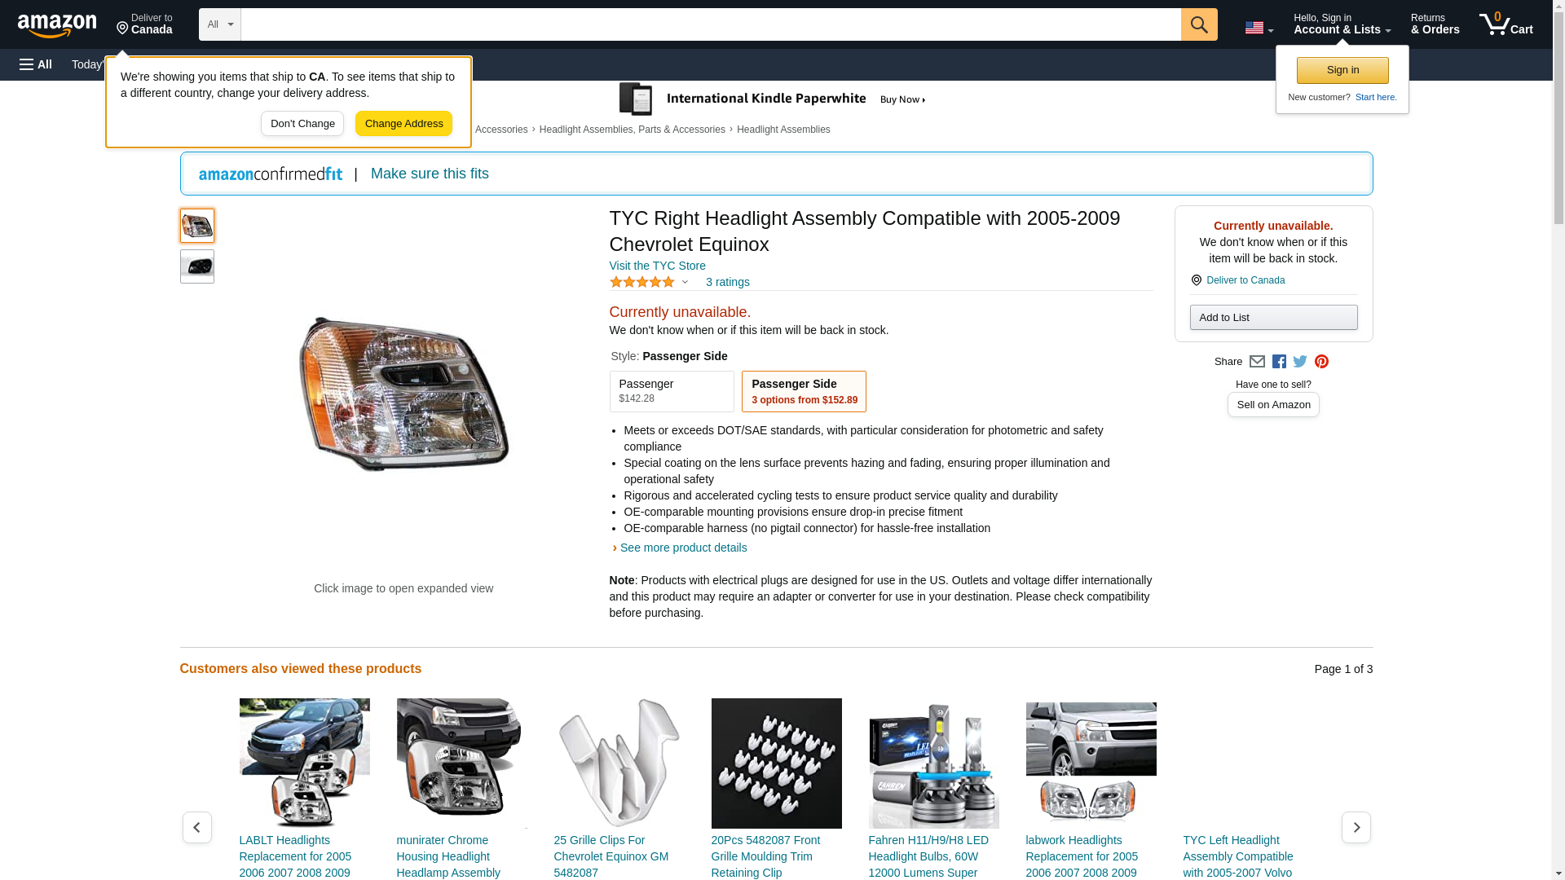
Task: Go to next carousel page arrow
Action: [x=1356, y=827]
